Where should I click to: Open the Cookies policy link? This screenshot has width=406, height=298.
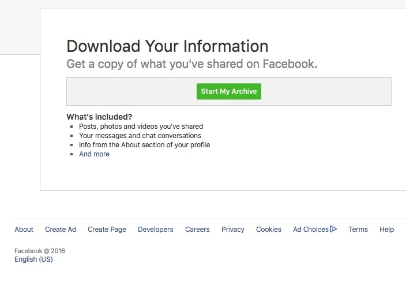(269, 230)
